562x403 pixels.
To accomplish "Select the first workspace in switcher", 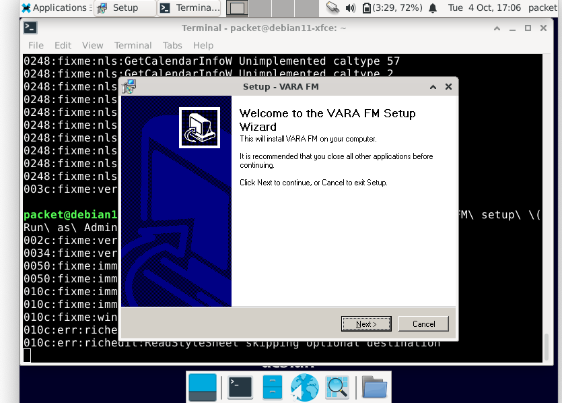I will [237, 8].
